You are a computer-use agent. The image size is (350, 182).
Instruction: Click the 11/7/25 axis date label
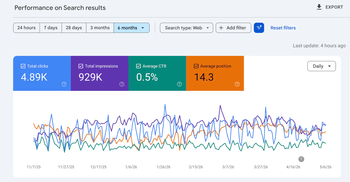[x=34, y=167]
